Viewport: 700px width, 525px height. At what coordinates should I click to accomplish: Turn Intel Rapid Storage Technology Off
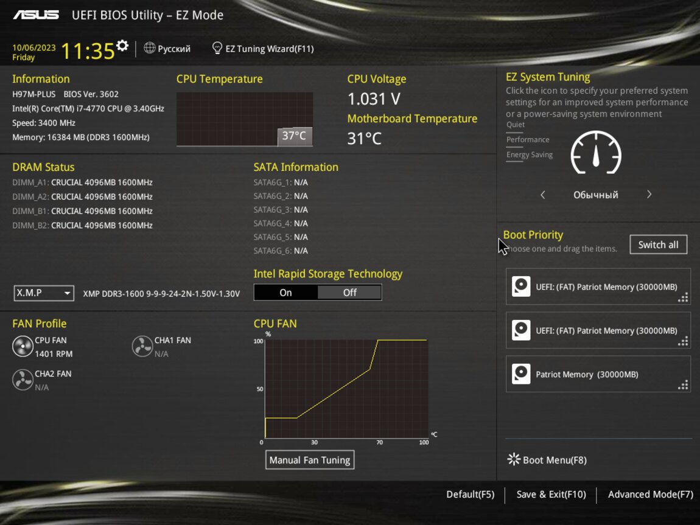point(349,293)
